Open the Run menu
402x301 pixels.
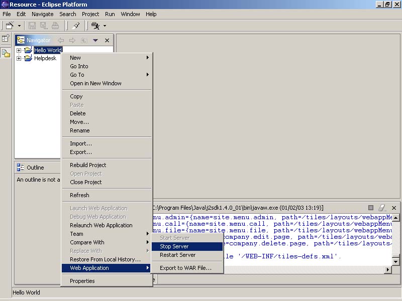tap(110, 14)
